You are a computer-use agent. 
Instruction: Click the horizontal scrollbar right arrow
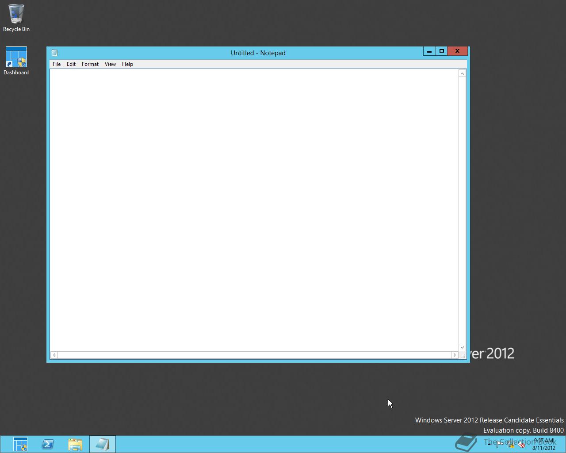(x=455, y=355)
